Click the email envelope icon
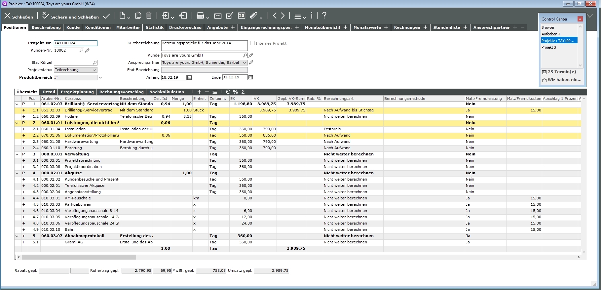The width and height of the screenshot is (601, 290). point(218,16)
